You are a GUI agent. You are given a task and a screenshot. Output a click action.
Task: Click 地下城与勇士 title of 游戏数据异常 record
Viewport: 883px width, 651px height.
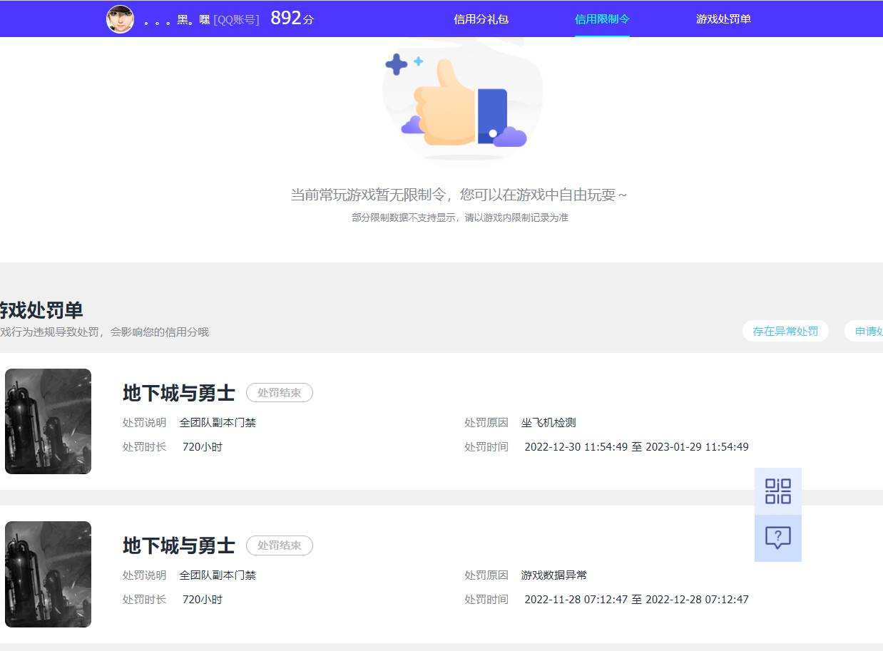(179, 545)
